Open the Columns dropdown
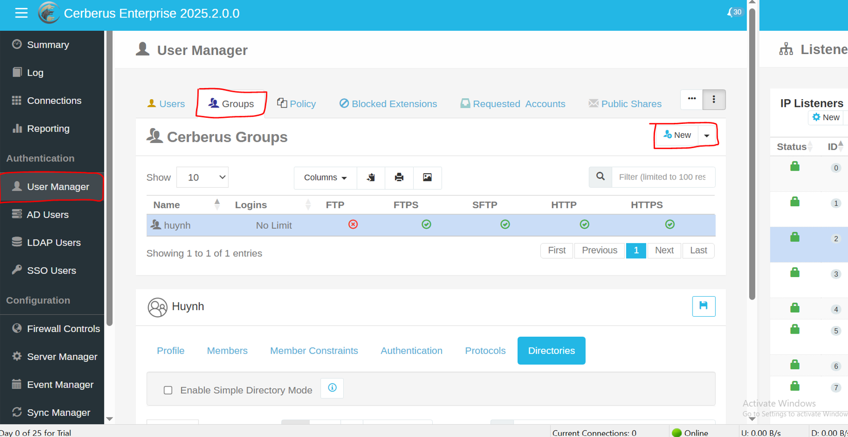The image size is (848, 437). (325, 178)
